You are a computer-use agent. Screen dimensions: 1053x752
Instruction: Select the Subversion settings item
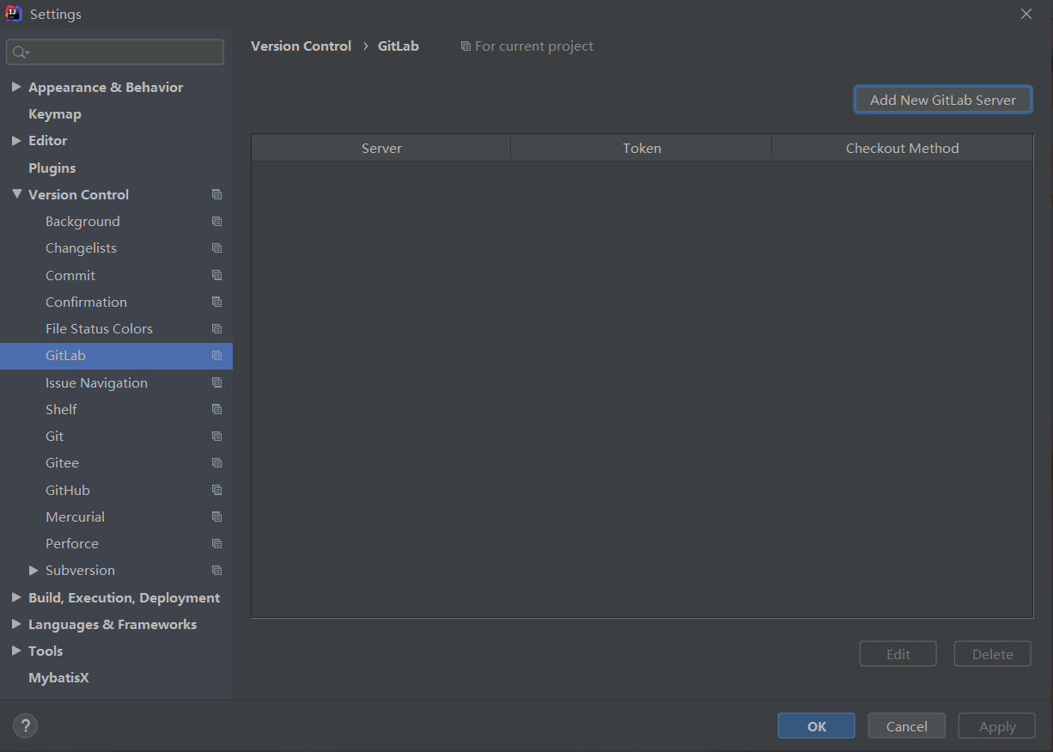pyautogui.click(x=80, y=570)
